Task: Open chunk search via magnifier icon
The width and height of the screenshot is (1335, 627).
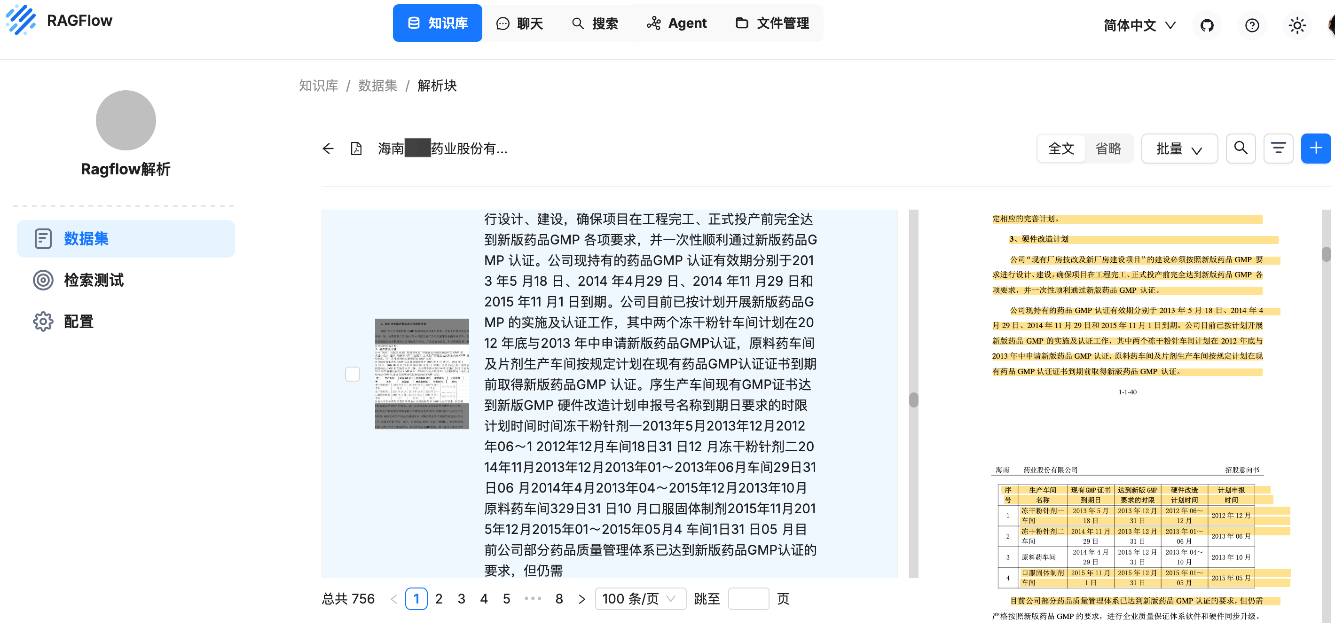Action: tap(1241, 148)
